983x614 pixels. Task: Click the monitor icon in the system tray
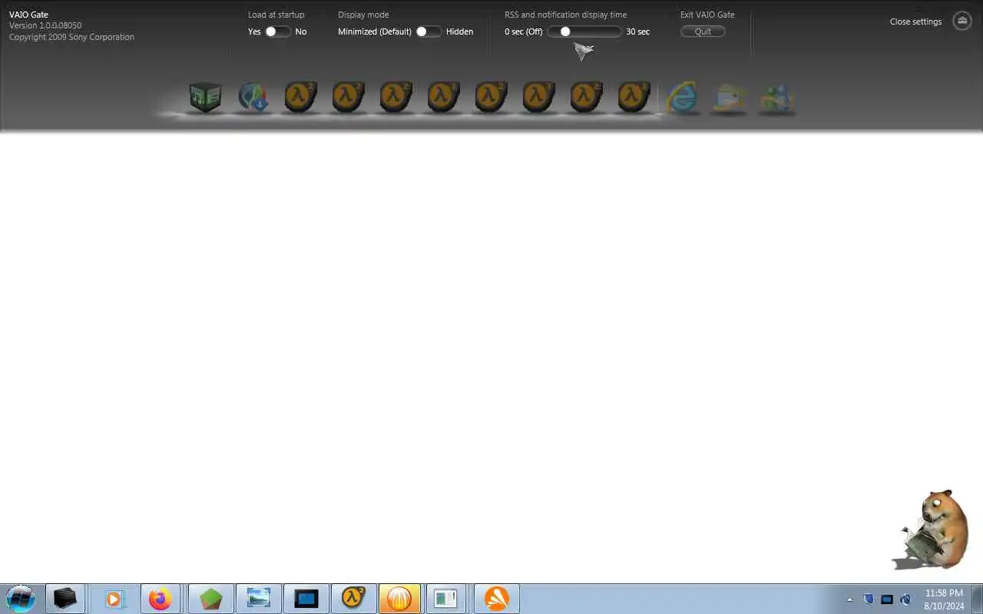pos(887,599)
